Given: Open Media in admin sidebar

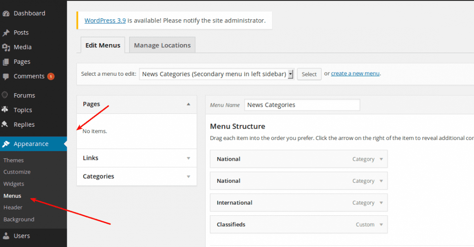Looking at the screenshot, I should point(23,47).
